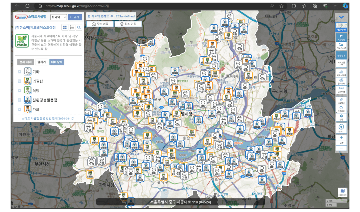Toggle the 리필샵 category checkbox

click(x=19, y=81)
